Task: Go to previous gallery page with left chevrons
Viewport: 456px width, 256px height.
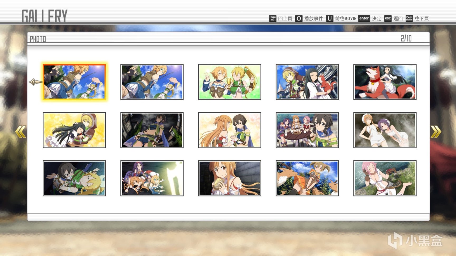Action: pos(20,131)
